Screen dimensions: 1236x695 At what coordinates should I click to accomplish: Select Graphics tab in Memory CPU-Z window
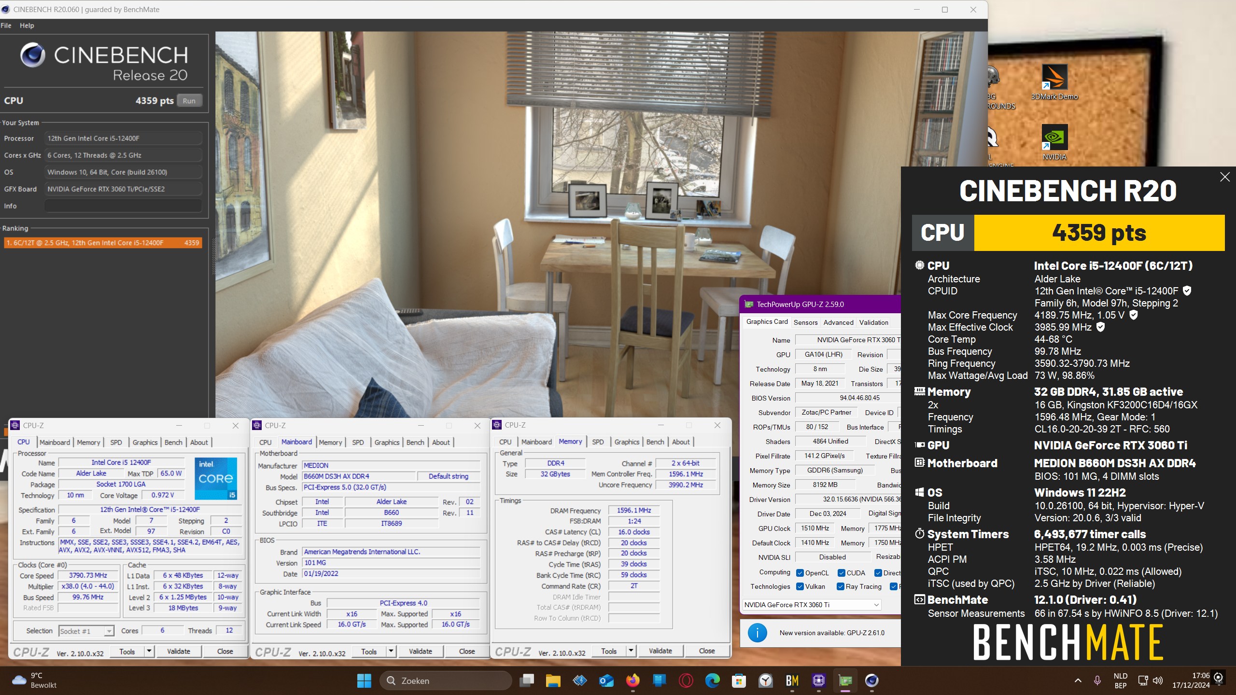627,442
